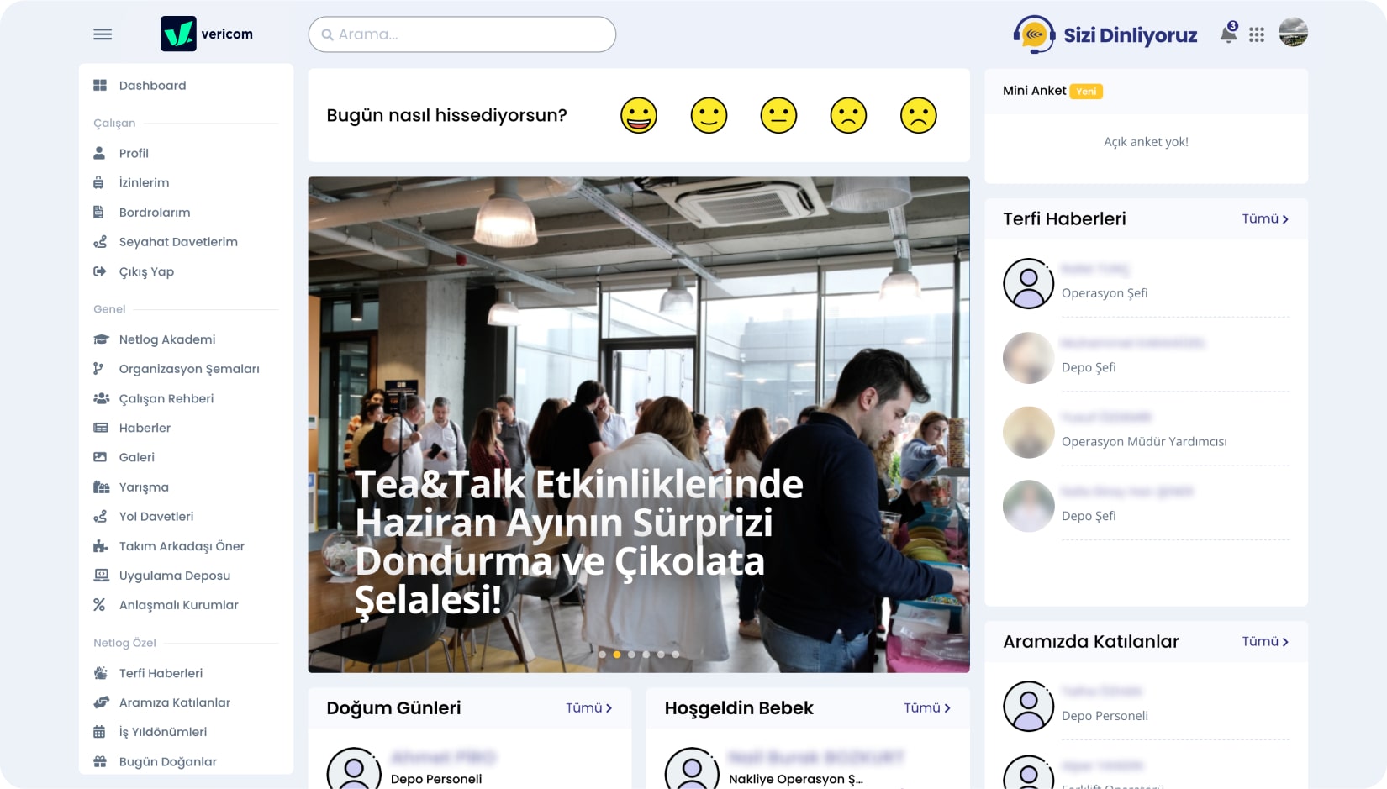Viewport: 1387px width, 789px height.
Task: Expand Tümü in Terfi Haberleri
Action: [1265, 218]
